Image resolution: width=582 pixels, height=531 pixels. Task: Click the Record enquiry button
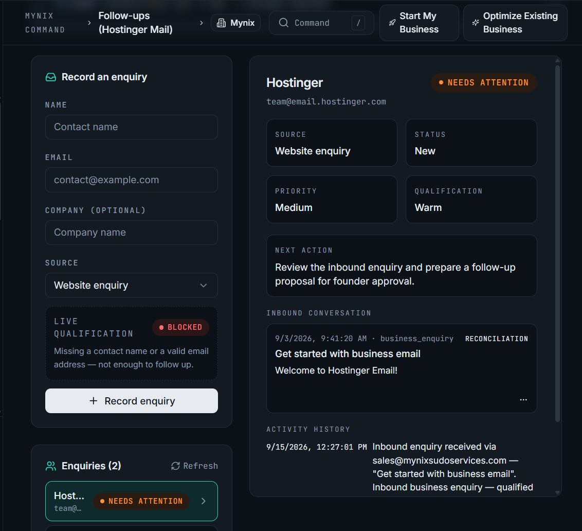coord(132,401)
